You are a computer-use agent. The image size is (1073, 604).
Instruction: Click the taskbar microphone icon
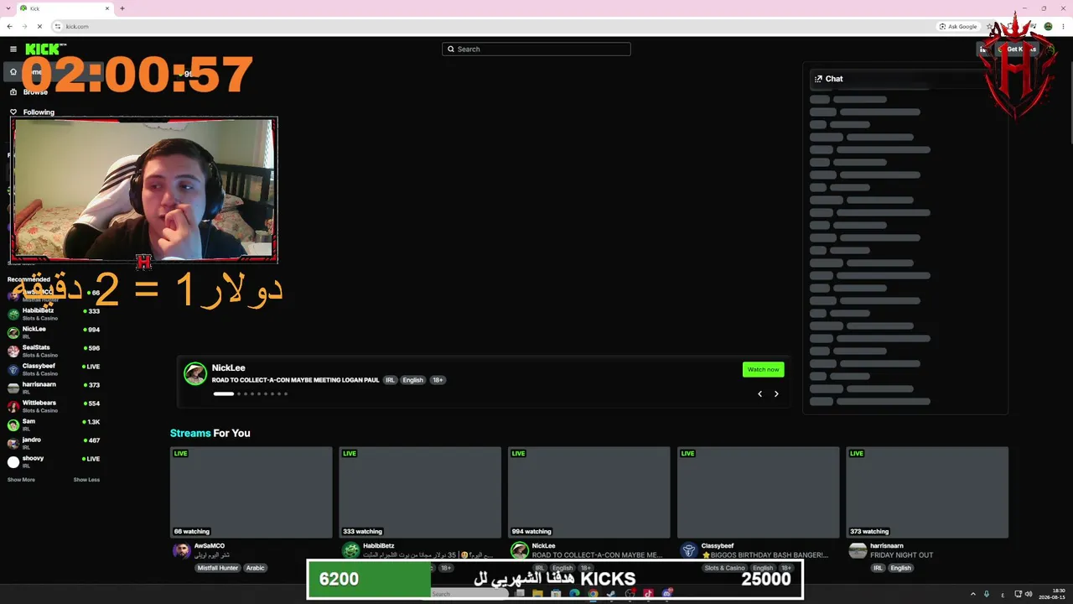pos(987,594)
